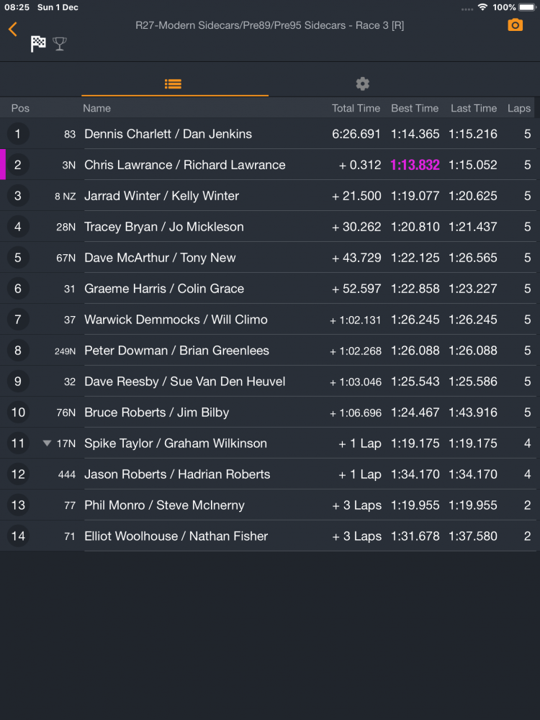Open the results list tab

[x=173, y=84]
